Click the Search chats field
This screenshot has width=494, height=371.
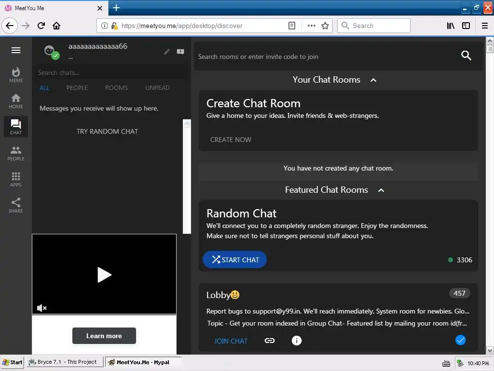coord(110,72)
